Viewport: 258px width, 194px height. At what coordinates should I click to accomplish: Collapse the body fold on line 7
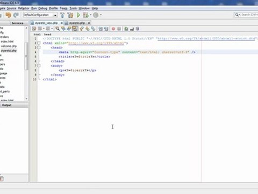[x=39, y=66]
